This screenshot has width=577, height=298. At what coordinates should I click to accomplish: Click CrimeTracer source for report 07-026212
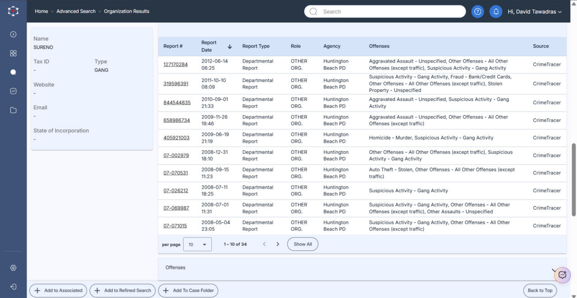point(547,190)
